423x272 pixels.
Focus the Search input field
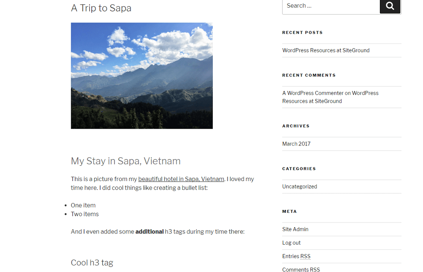pos(331,6)
